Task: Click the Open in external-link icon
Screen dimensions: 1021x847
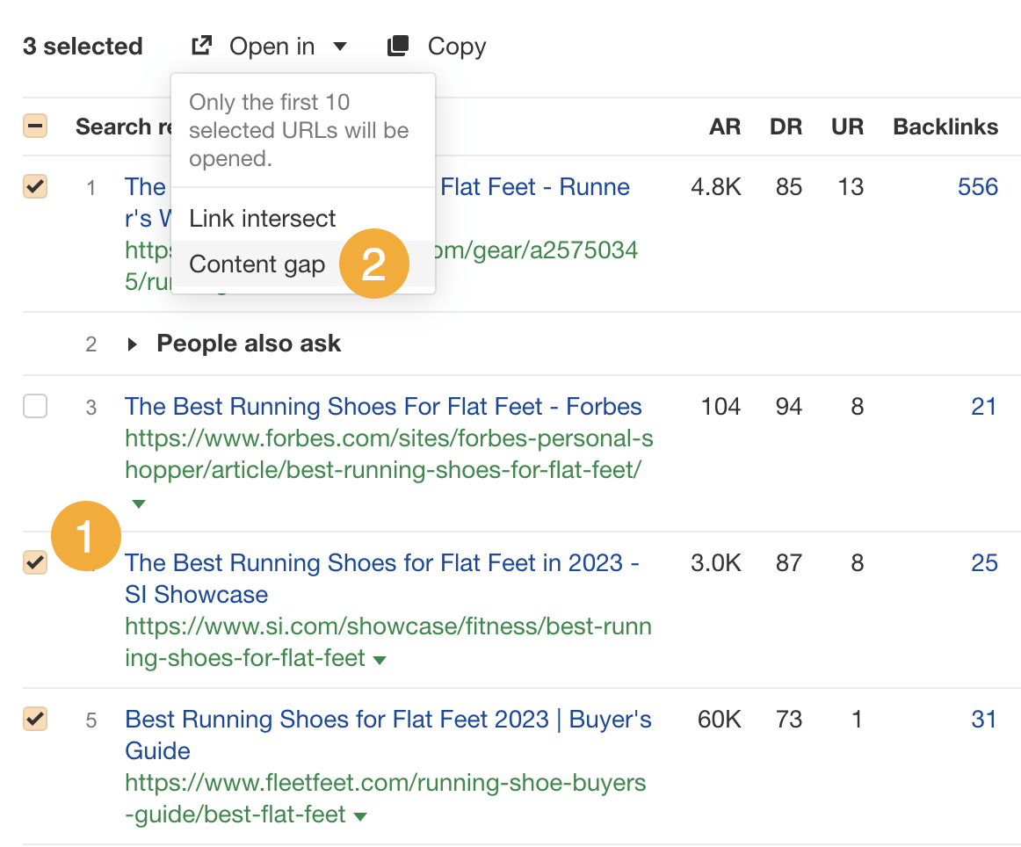Action: [x=200, y=46]
